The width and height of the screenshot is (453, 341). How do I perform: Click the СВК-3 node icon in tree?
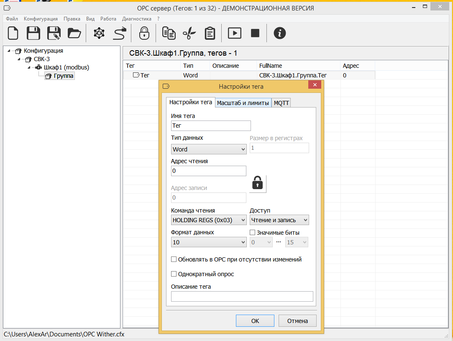point(28,59)
